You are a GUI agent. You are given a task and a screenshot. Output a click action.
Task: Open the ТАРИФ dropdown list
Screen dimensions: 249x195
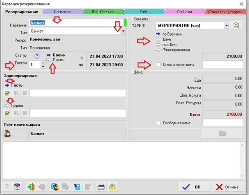point(226,25)
